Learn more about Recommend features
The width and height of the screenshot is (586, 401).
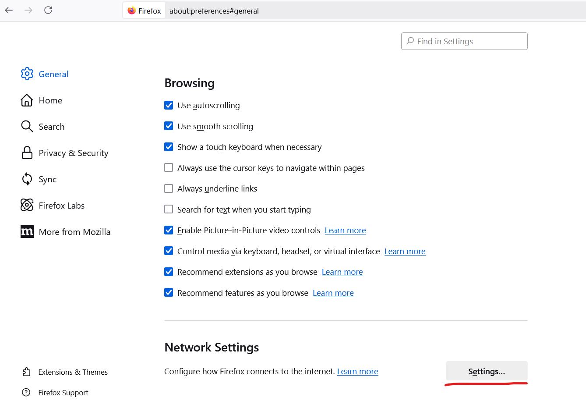click(x=333, y=293)
